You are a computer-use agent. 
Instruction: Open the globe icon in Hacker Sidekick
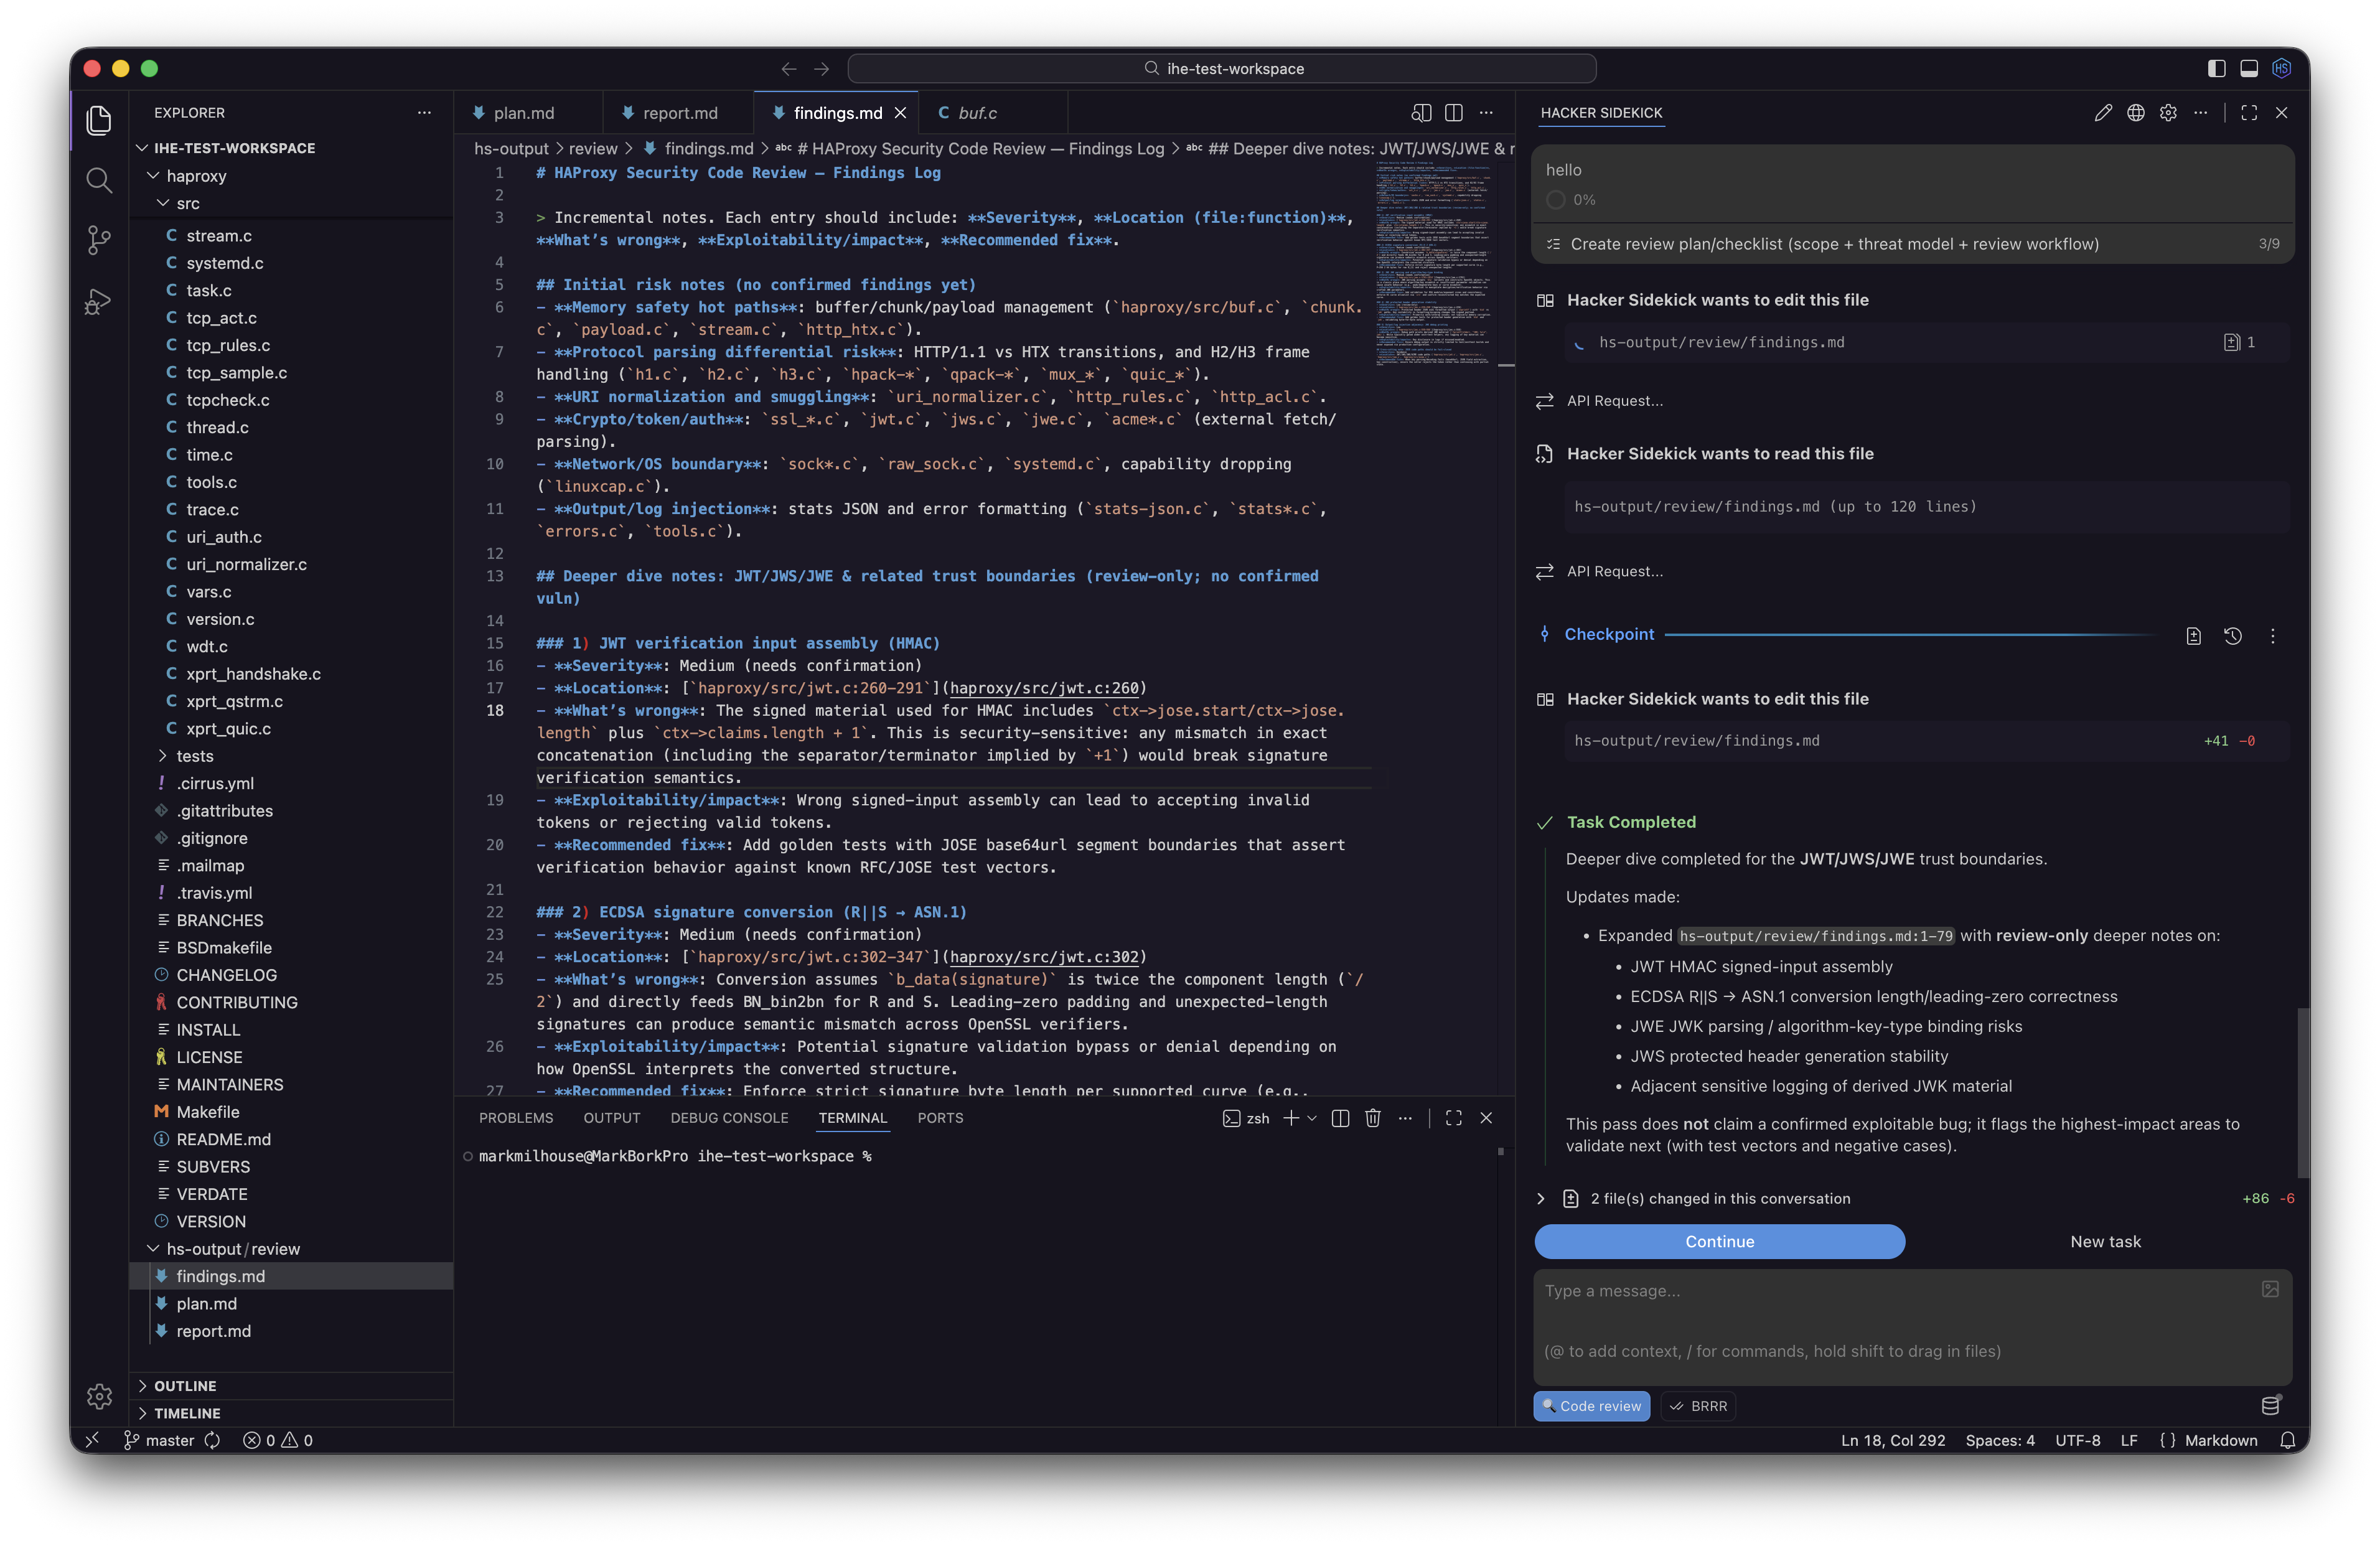click(2136, 112)
